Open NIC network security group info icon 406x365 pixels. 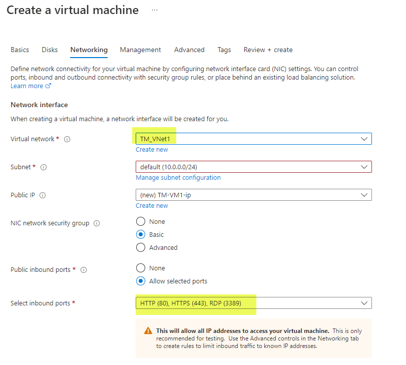97,223
